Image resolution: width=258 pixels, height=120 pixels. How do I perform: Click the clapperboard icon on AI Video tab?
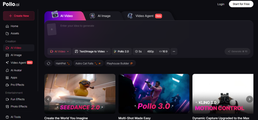[55, 14]
